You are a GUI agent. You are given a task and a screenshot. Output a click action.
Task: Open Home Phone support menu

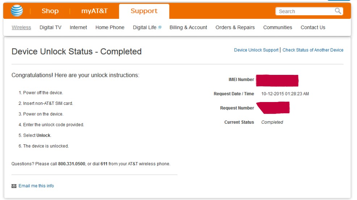tap(110, 27)
